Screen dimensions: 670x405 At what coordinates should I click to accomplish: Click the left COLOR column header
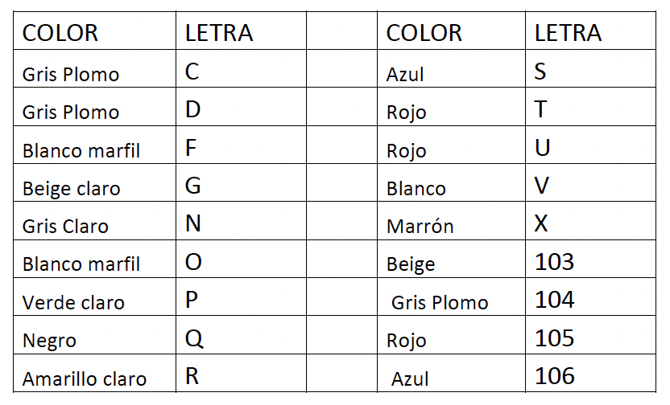[60, 33]
